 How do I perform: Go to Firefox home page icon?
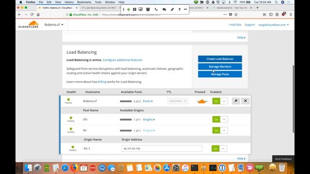coord(38,14)
